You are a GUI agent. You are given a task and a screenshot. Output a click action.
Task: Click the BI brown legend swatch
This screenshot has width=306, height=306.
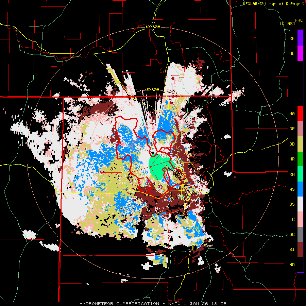tap(300, 250)
